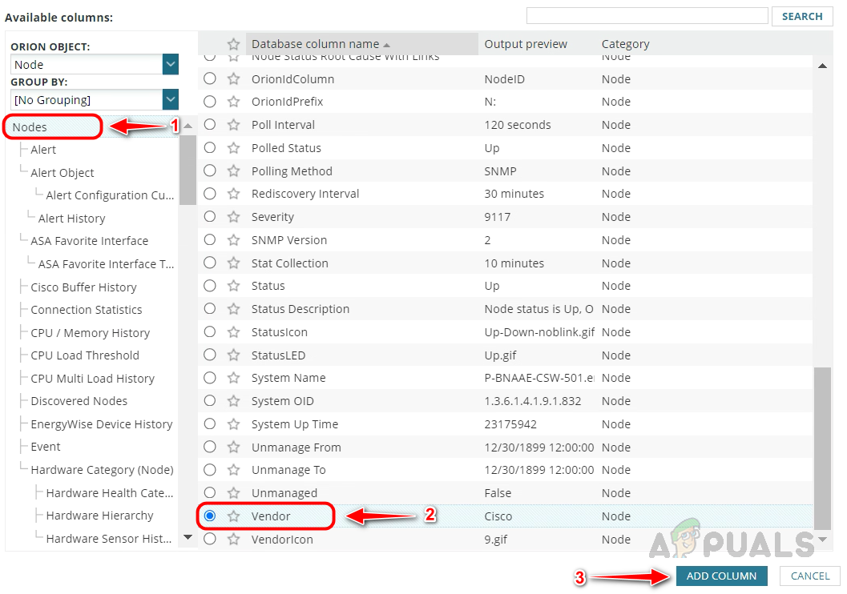Pick the System Name radio button

tap(210, 378)
